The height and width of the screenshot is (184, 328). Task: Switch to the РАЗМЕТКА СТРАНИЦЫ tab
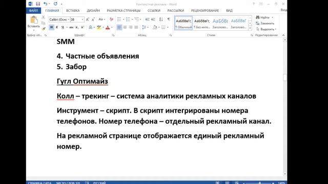[124, 10]
